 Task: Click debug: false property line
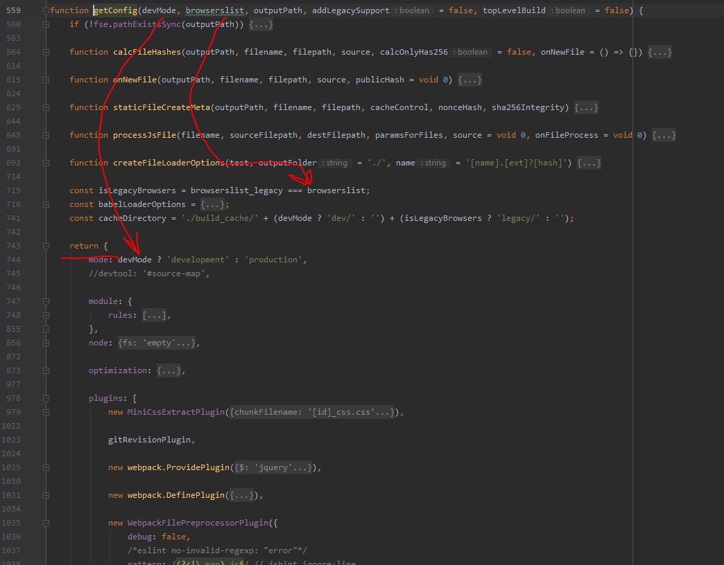pyautogui.click(x=159, y=537)
